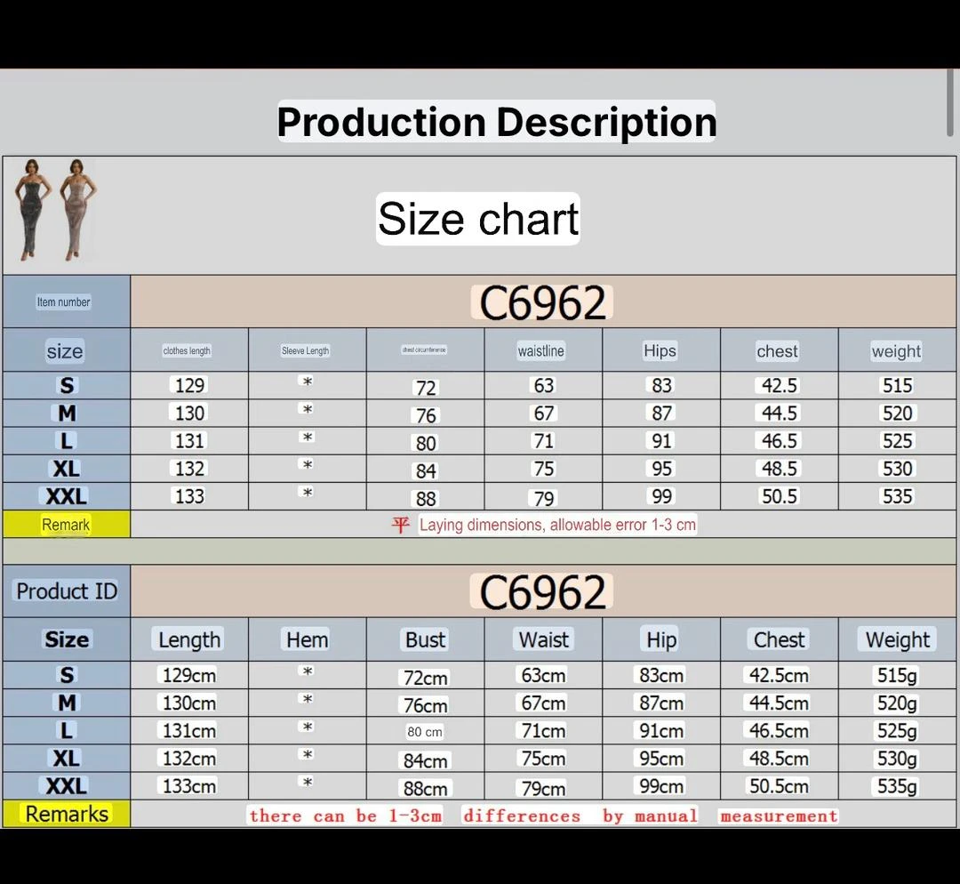Select the Size chart heading
The height and width of the screenshot is (884, 960).
478,219
